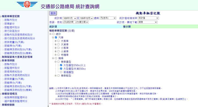
Task: Click the 全選 select-all text
Action: pos(71,31)
